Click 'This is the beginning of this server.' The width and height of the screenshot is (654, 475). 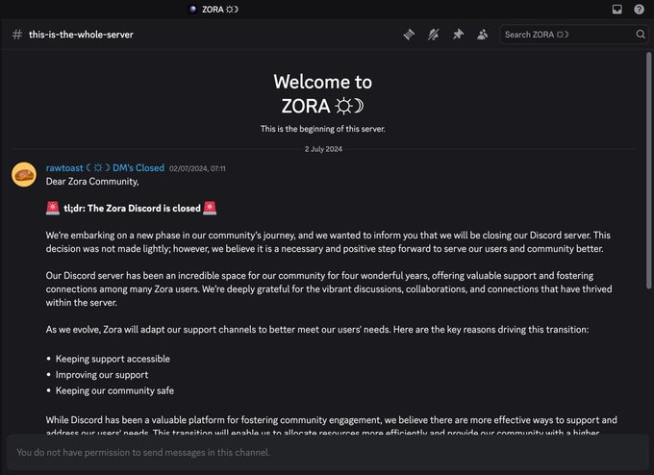click(323, 129)
